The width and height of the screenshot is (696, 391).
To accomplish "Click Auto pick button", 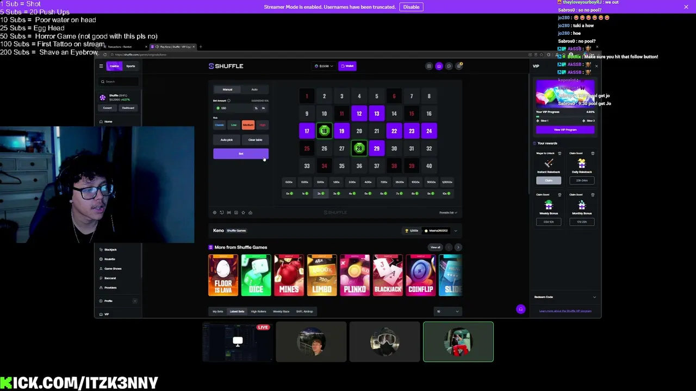I will 226,140.
